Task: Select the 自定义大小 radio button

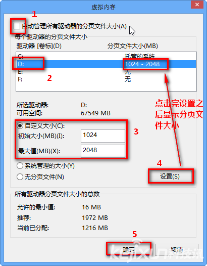Action: 20,126
